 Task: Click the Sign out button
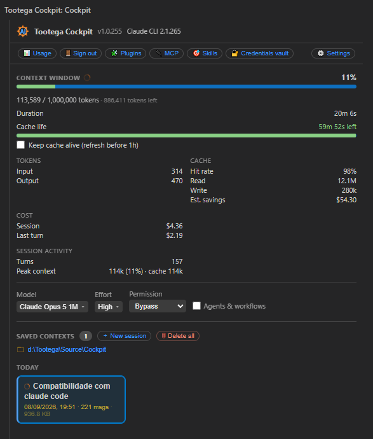(81, 53)
